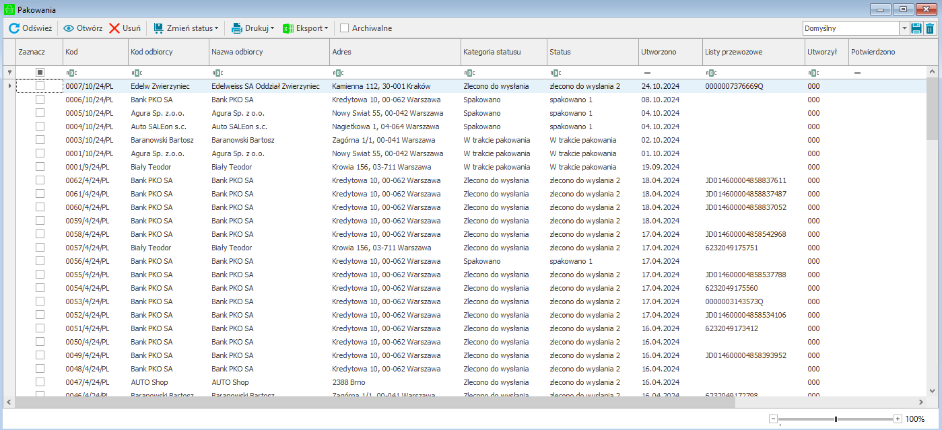The width and height of the screenshot is (942, 430).
Task: Click the Odśwież refresh icon
Action: 14,28
